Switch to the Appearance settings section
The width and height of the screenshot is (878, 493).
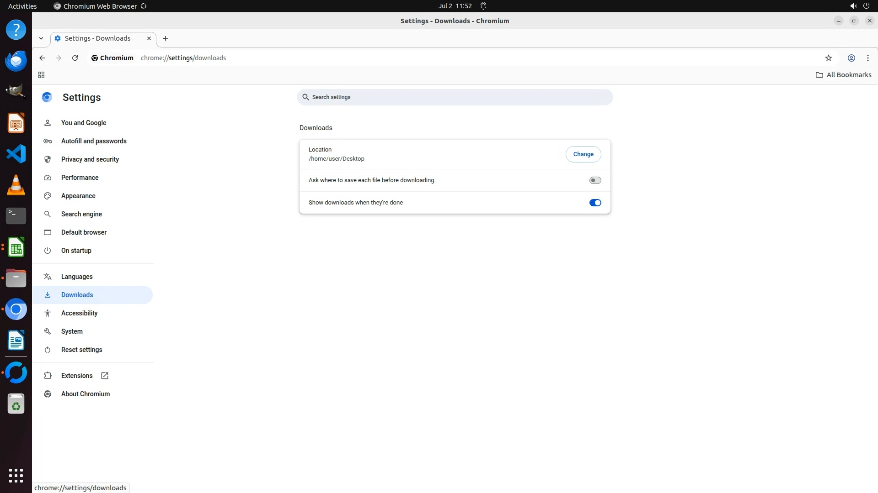(78, 196)
